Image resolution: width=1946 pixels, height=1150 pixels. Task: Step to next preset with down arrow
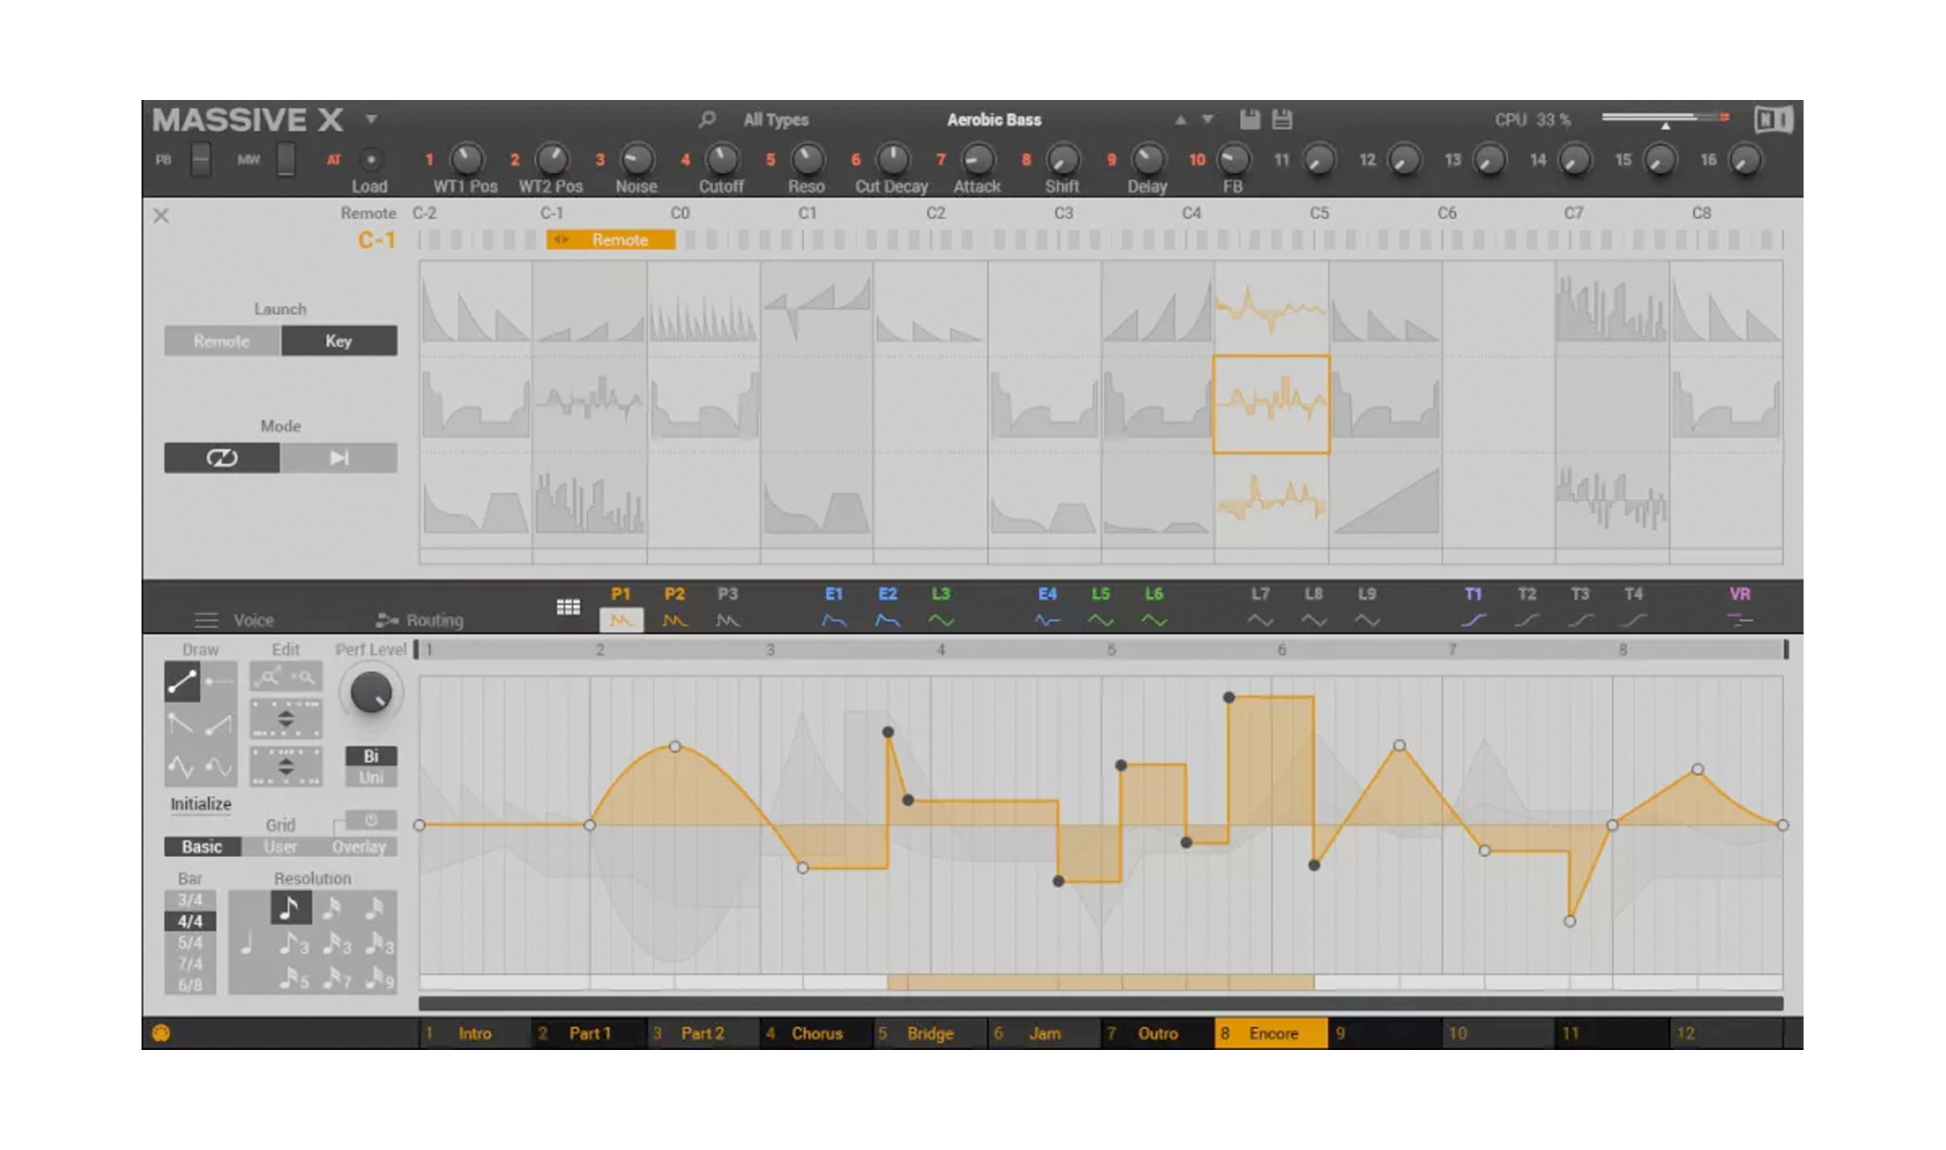click(x=1207, y=119)
